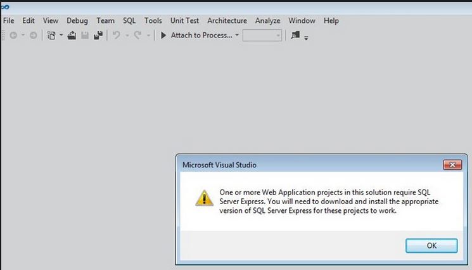The image size is (472, 270).
Task: Open the Help menu
Action: pyautogui.click(x=331, y=21)
